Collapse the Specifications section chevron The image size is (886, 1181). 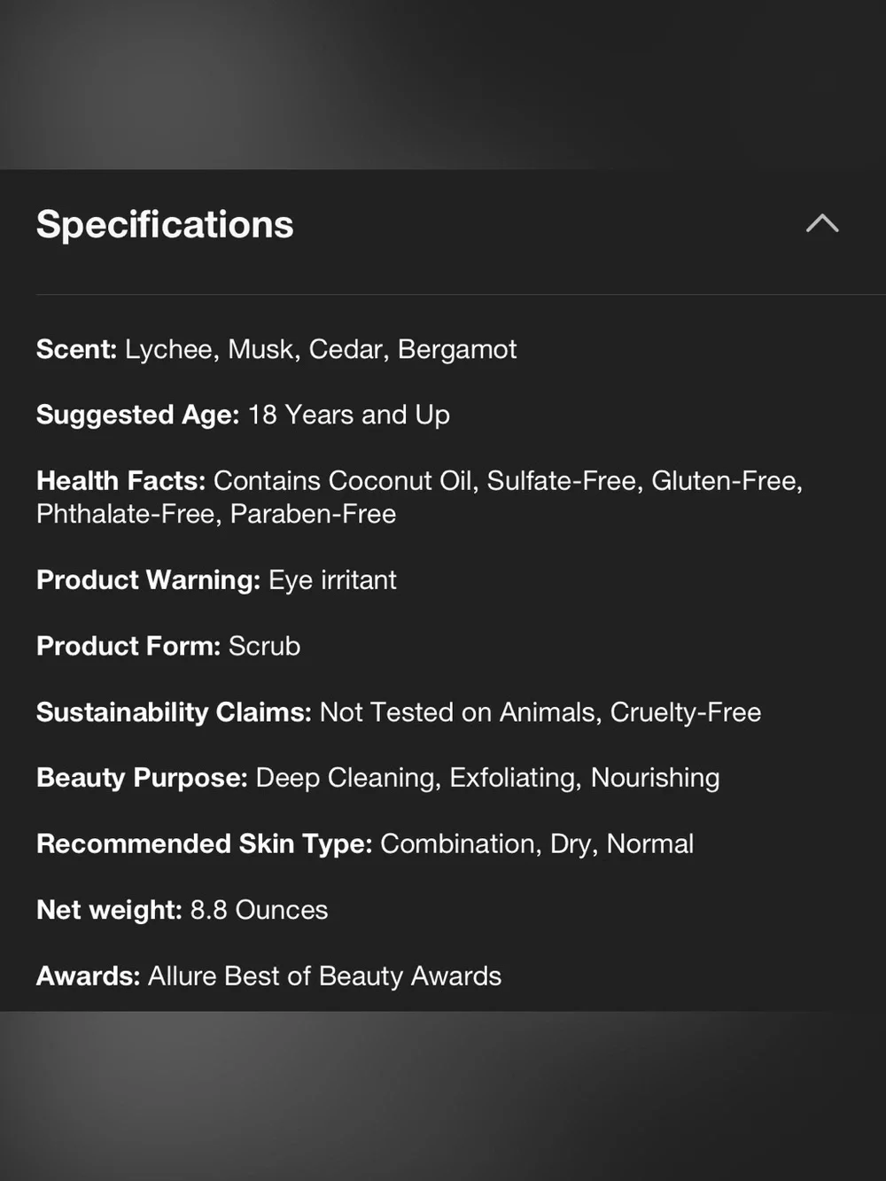pyautogui.click(x=822, y=223)
